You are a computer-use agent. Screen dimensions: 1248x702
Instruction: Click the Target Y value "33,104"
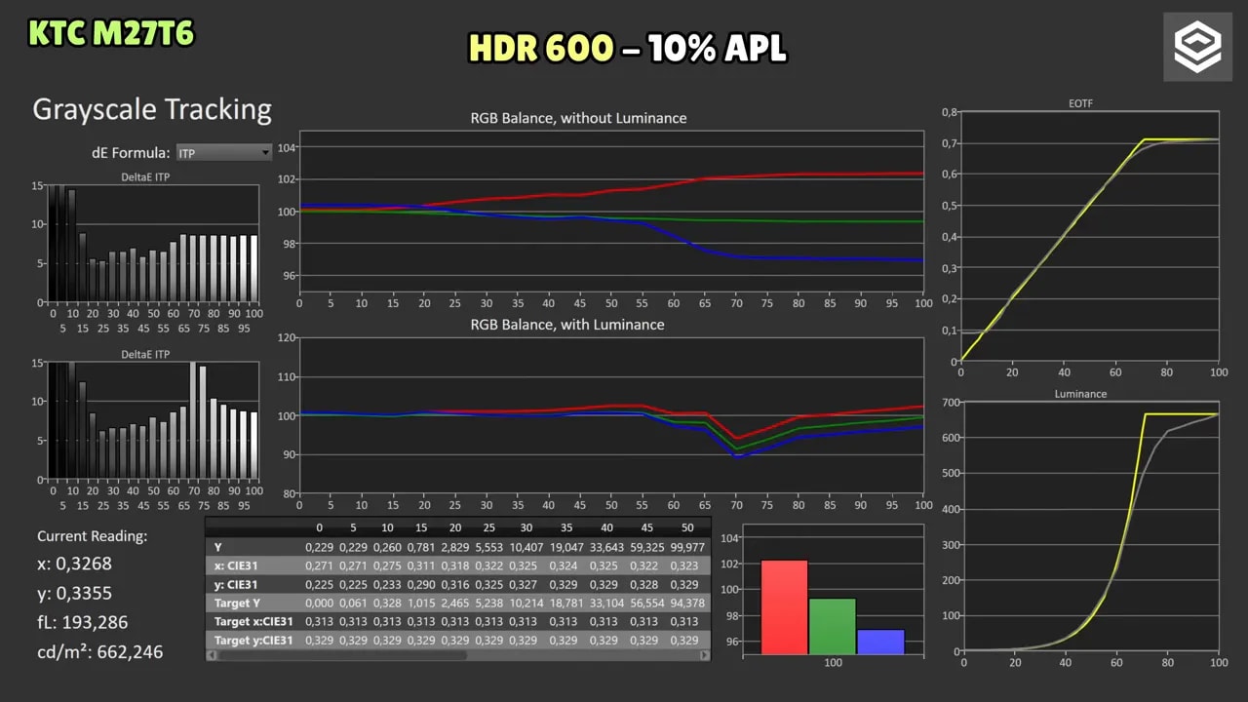[x=605, y=603]
